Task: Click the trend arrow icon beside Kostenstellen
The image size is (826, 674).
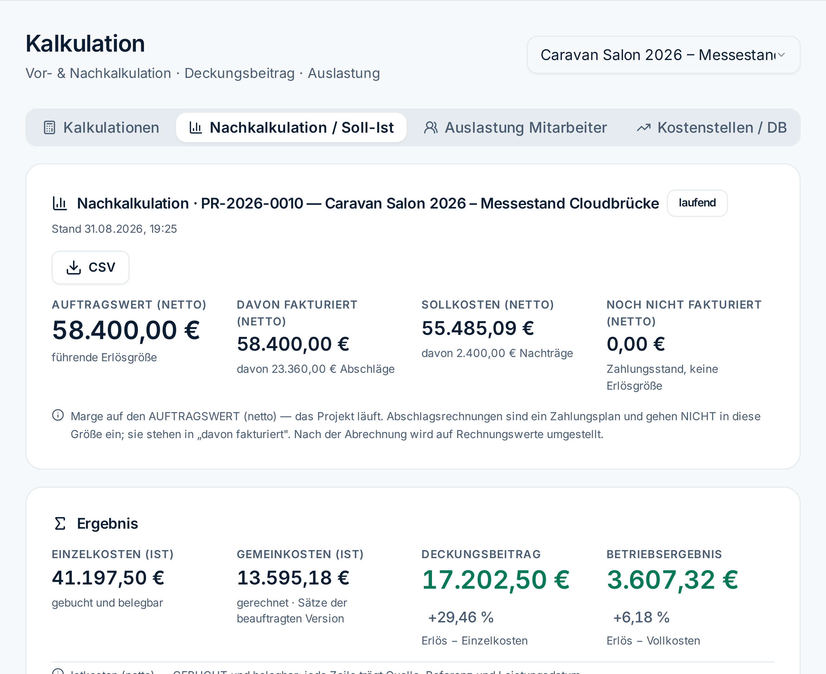Action: pyautogui.click(x=643, y=128)
